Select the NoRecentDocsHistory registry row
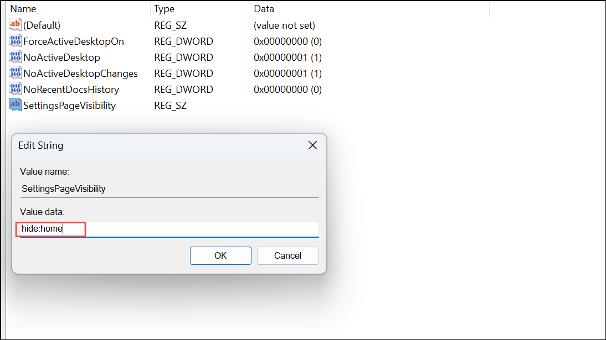This screenshot has width=606, height=340. click(70, 89)
